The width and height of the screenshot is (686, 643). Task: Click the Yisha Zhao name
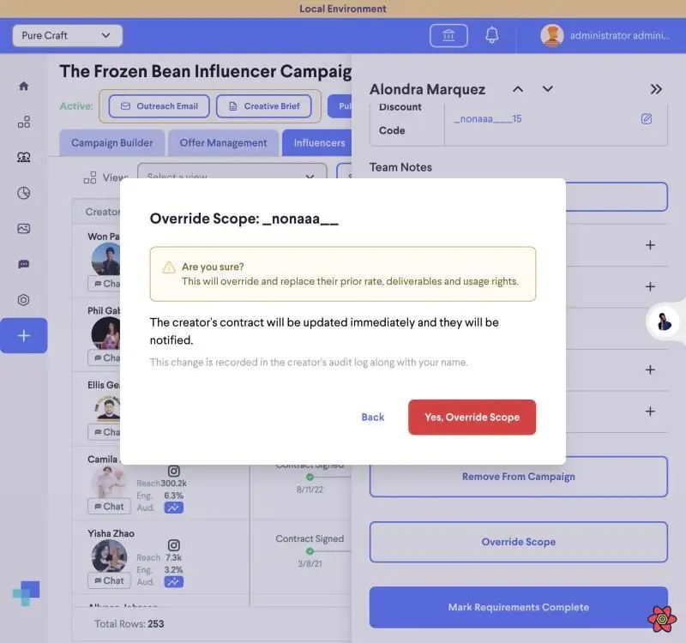111,533
